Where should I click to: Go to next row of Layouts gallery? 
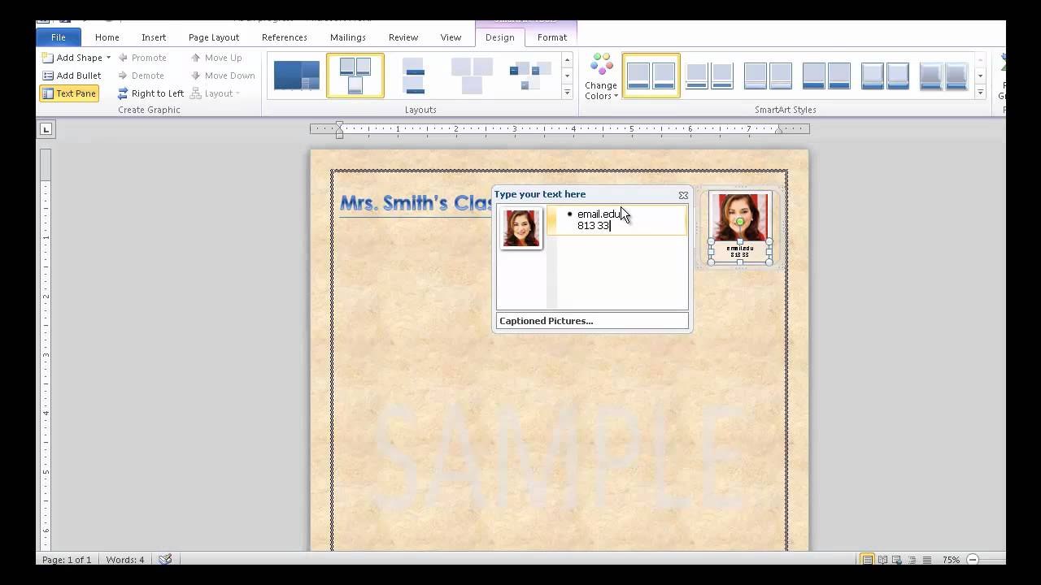[567, 76]
